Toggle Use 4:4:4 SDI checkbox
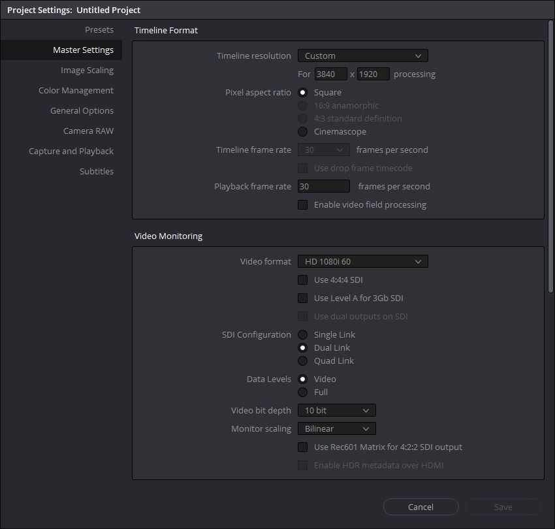This screenshot has height=529, width=555. pyautogui.click(x=302, y=280)
